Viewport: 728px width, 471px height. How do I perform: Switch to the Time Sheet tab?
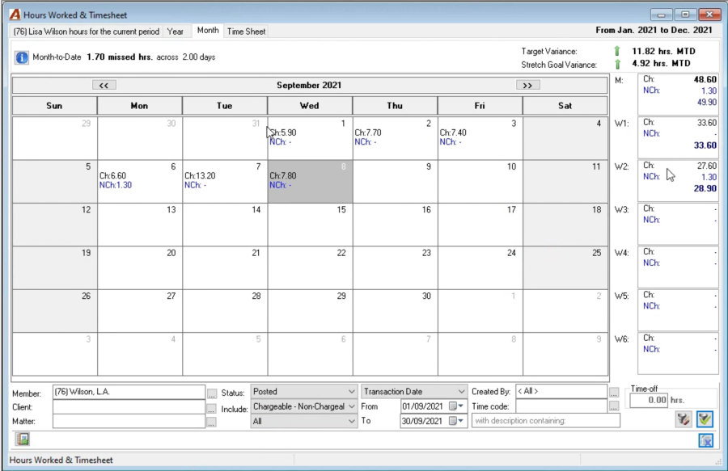point(247,32)
